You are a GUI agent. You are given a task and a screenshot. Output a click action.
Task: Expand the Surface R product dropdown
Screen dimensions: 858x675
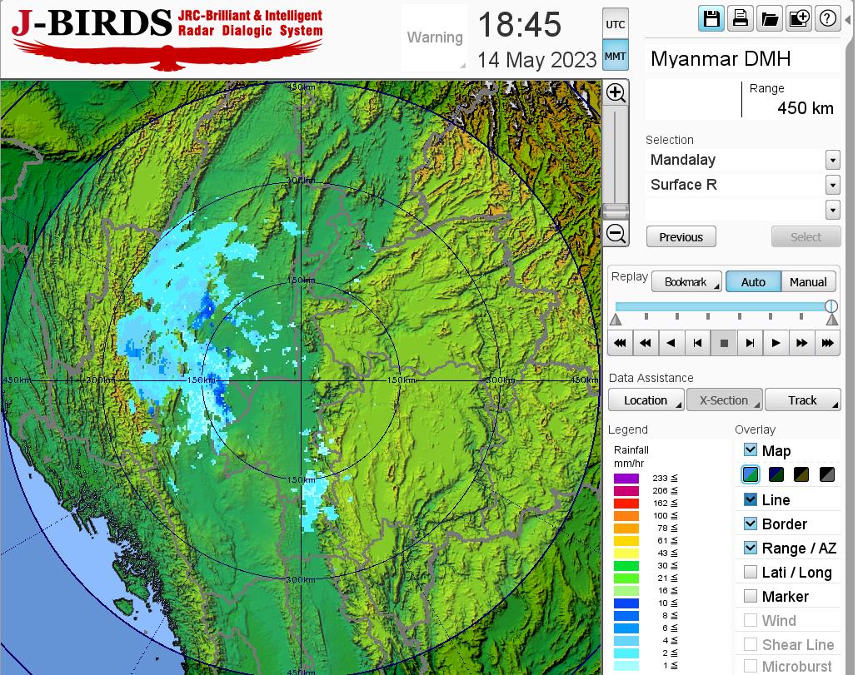832,185
